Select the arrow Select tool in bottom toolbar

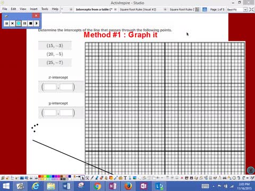pyautogui.click(x=82, y=178)
